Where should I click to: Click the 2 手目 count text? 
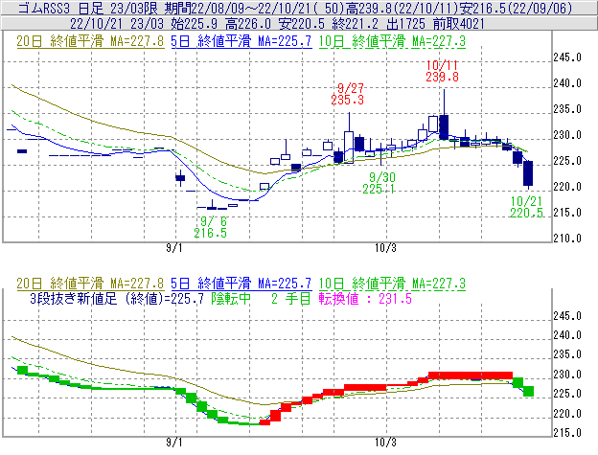(291, 299)
